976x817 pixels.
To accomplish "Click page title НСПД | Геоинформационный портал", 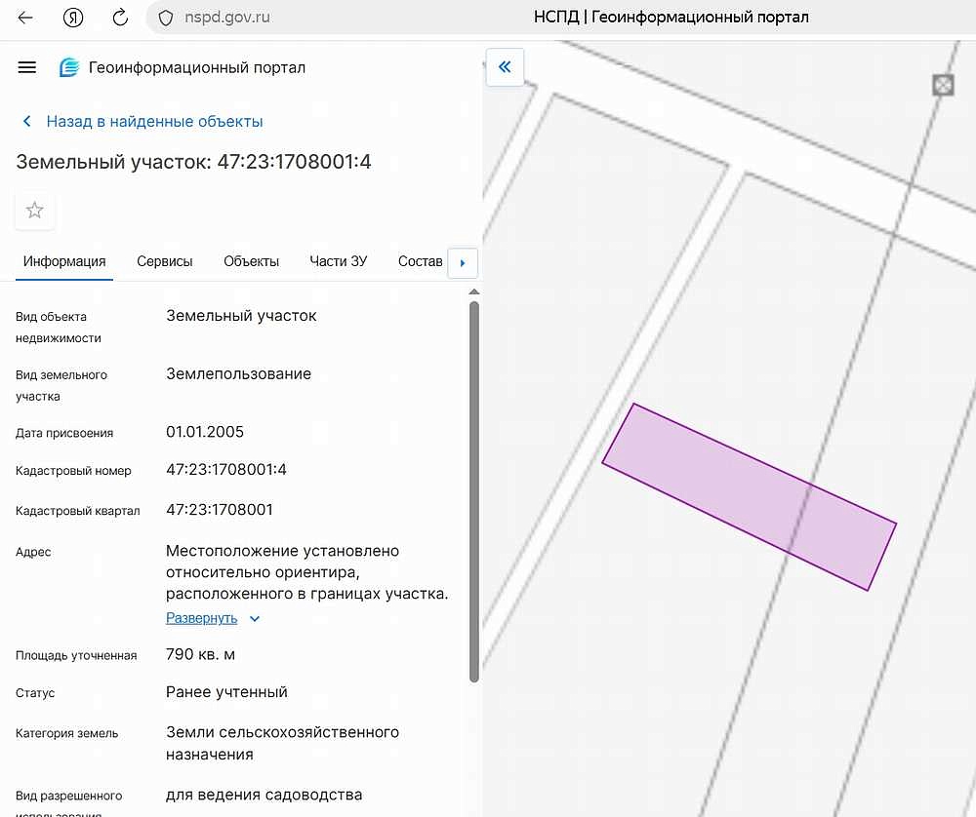I will [671, 17].
